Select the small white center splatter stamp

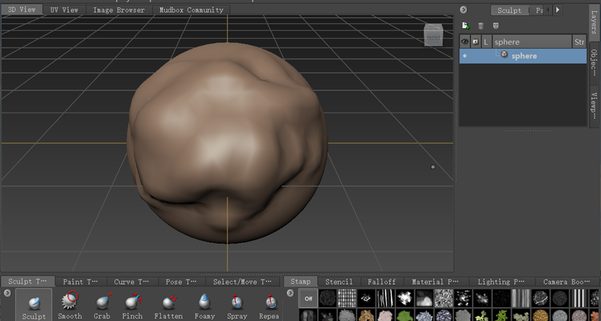click(366, 298)
